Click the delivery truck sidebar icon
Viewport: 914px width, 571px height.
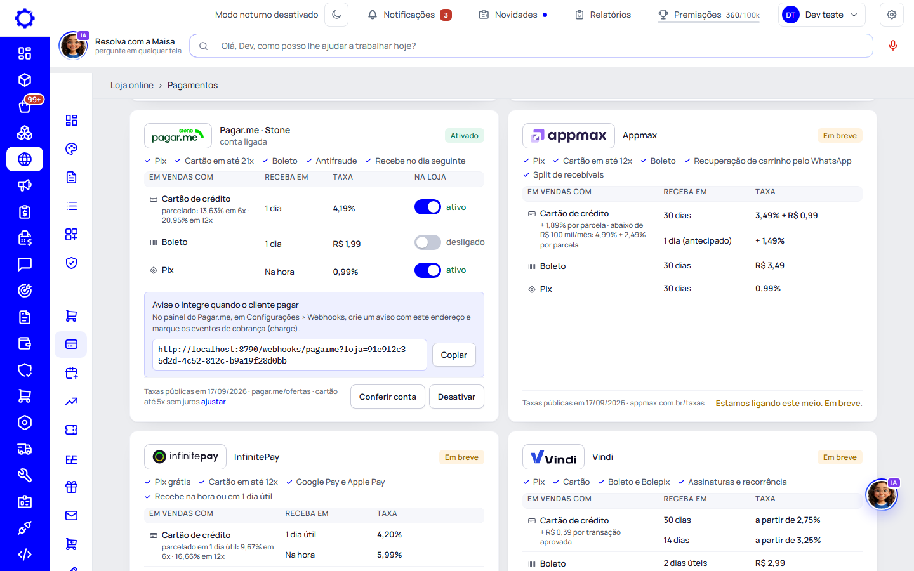tap(25, 449)
